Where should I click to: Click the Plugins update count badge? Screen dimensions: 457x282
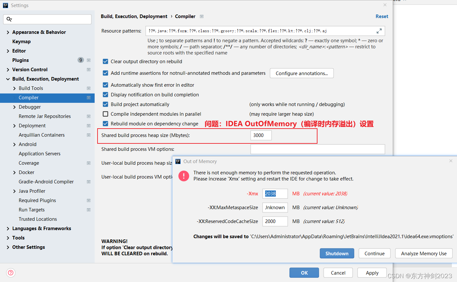(81, 60)
